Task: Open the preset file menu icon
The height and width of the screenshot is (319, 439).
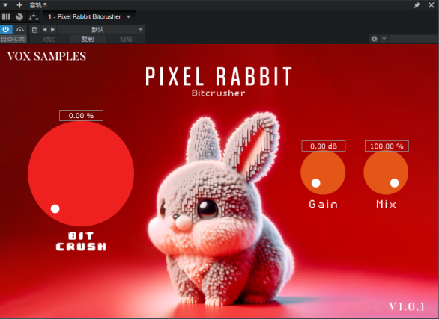Action: [34, 30]
